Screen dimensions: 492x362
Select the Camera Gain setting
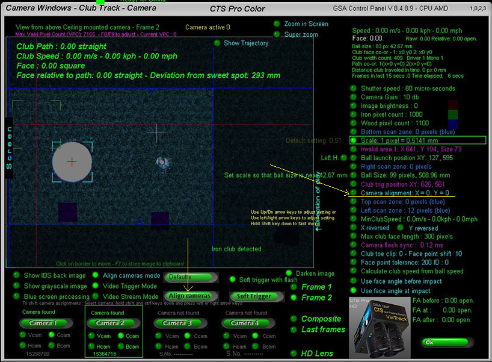point(353,97)
